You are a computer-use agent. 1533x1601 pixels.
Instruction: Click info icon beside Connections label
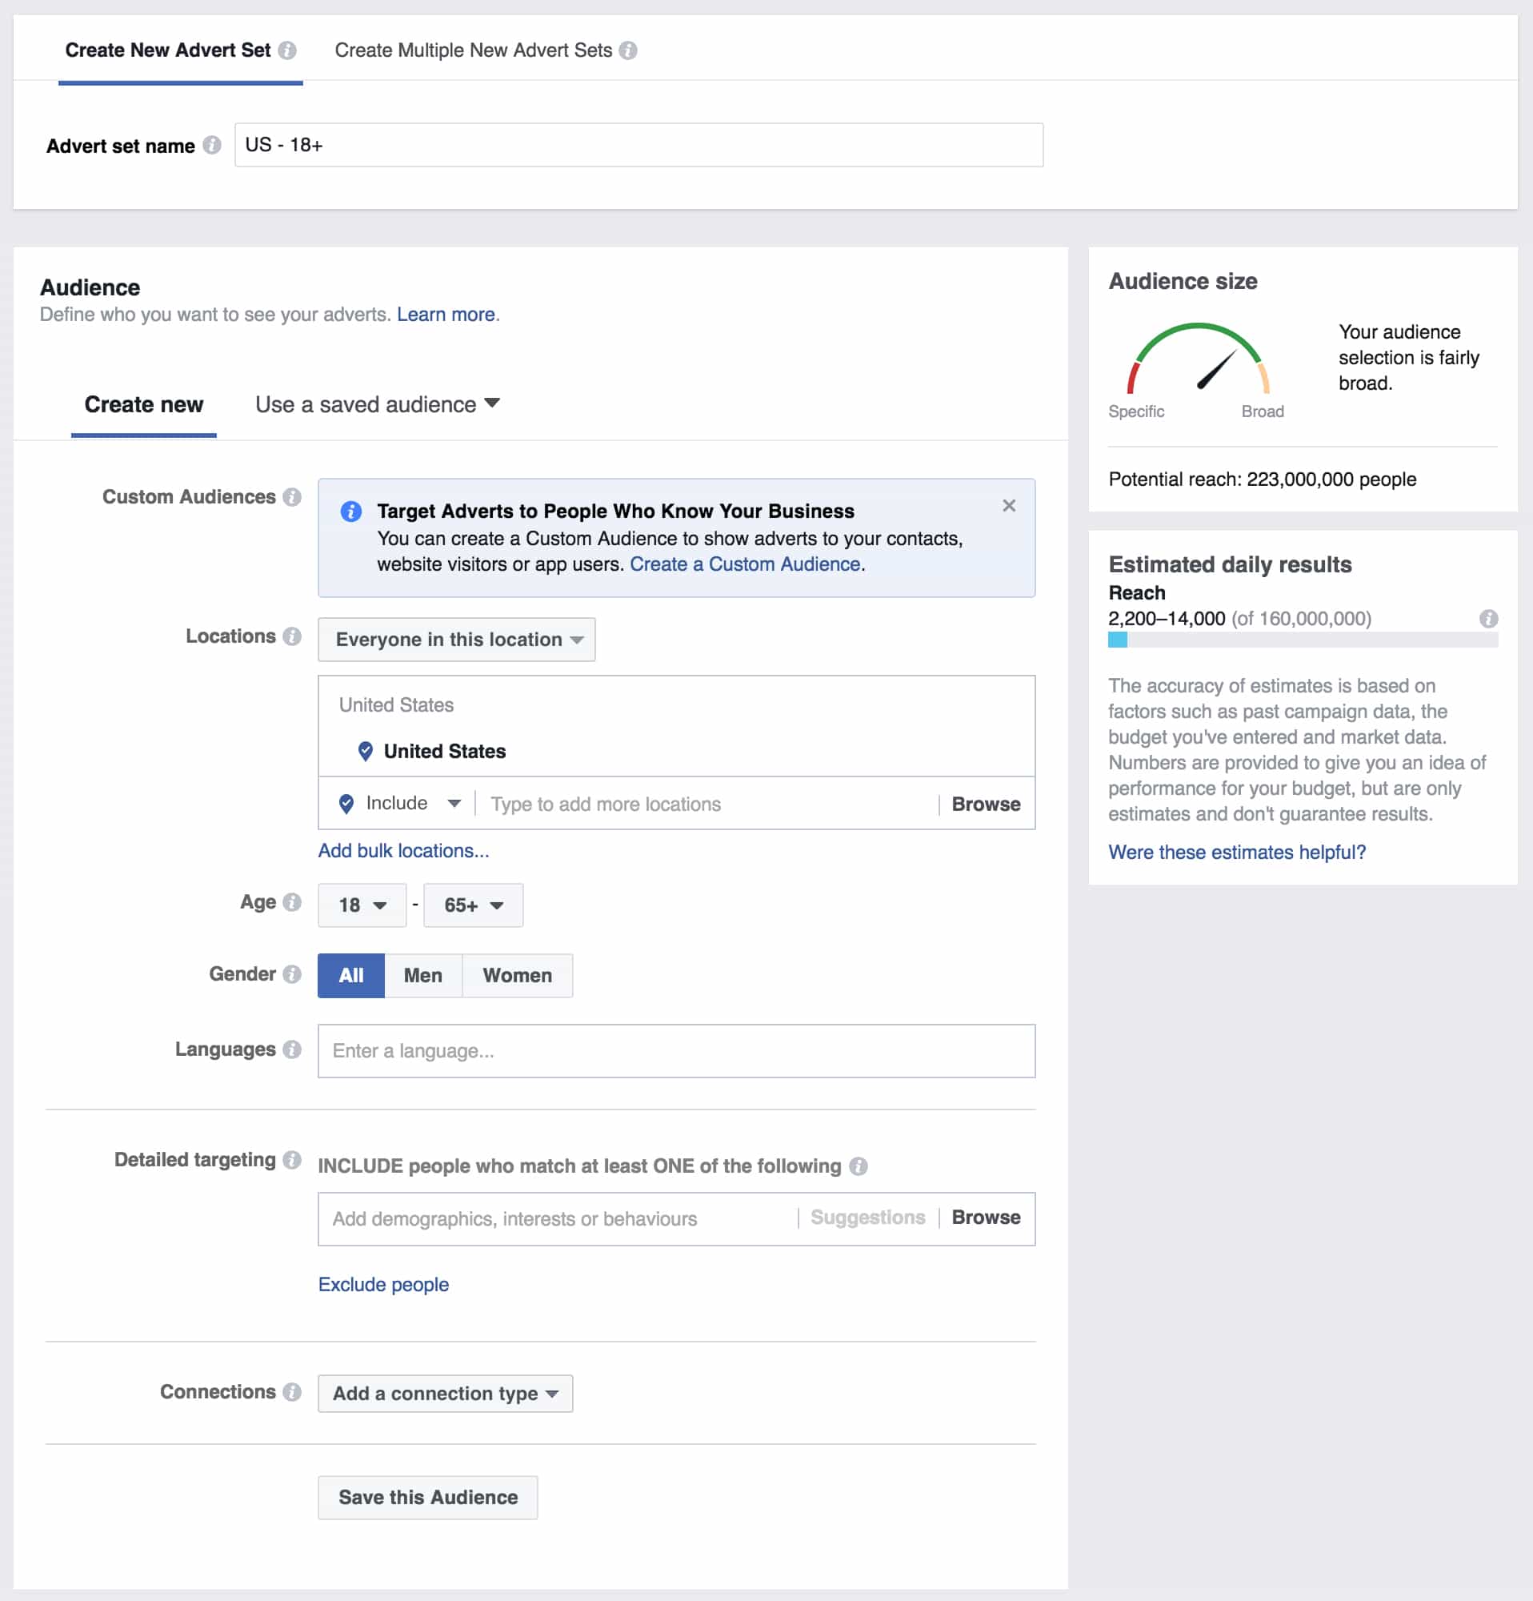pos(291,1392)
